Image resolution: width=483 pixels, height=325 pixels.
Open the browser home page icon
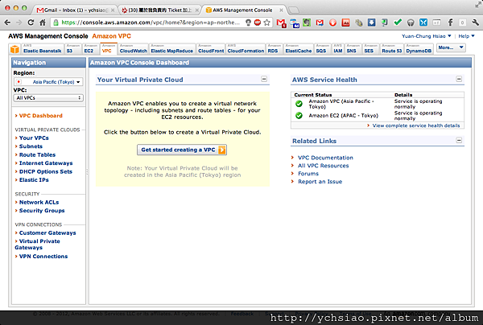pyautogui.click(x=43, y=23)
